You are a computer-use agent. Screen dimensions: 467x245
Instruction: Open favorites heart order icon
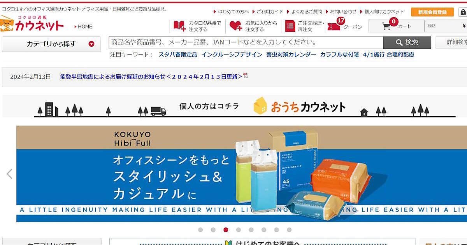coord(236,26)
